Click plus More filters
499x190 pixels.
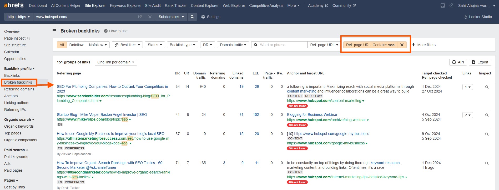[424, 45]
